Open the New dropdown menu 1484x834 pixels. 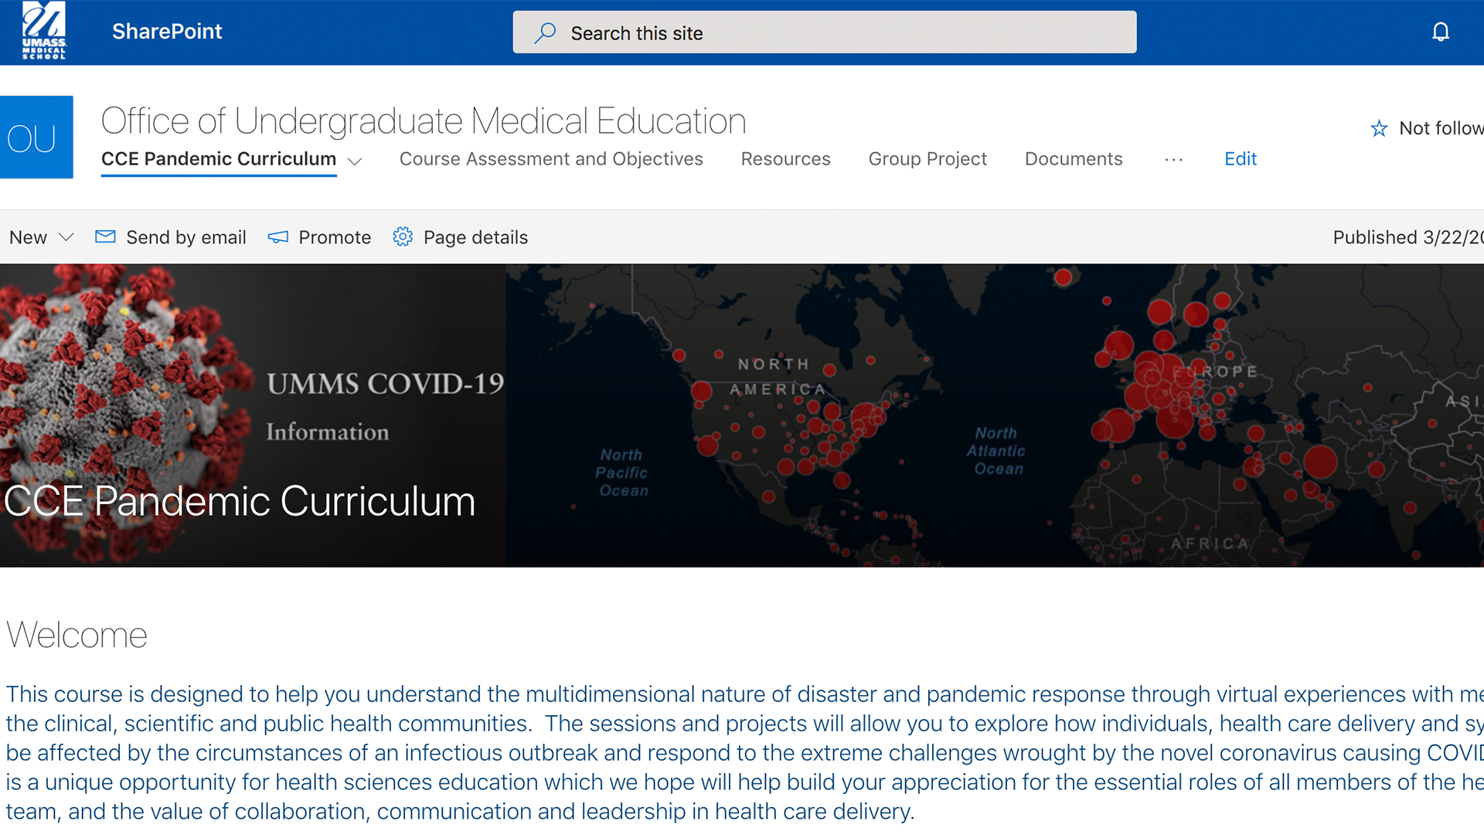coord(41,237)
